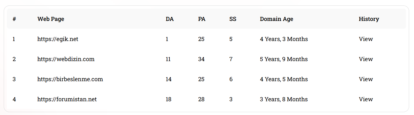Viewport: 414px width, 115px height.
Task: Click the '#' column header
Action: point(14,19)
